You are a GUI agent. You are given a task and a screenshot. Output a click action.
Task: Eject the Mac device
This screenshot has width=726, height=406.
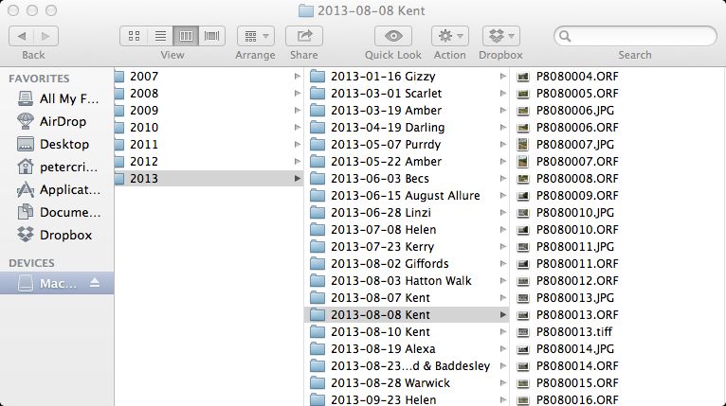pyautogui.click(x=94, y=283)
